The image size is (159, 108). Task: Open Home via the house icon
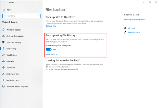point(3,10)
